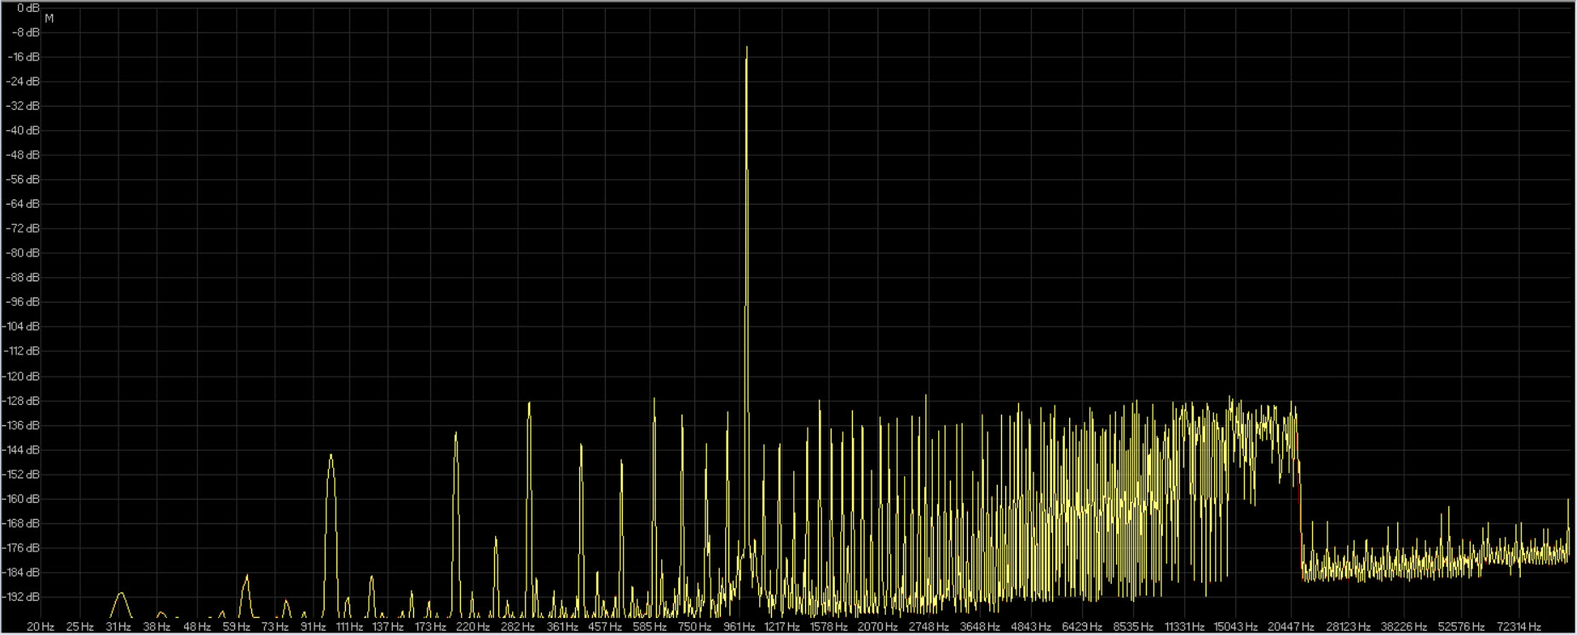The width and height of the screenshot is (1577, 635).
Task: Select the 11331 Hz frequency label
Action: tap(1184, 626)
